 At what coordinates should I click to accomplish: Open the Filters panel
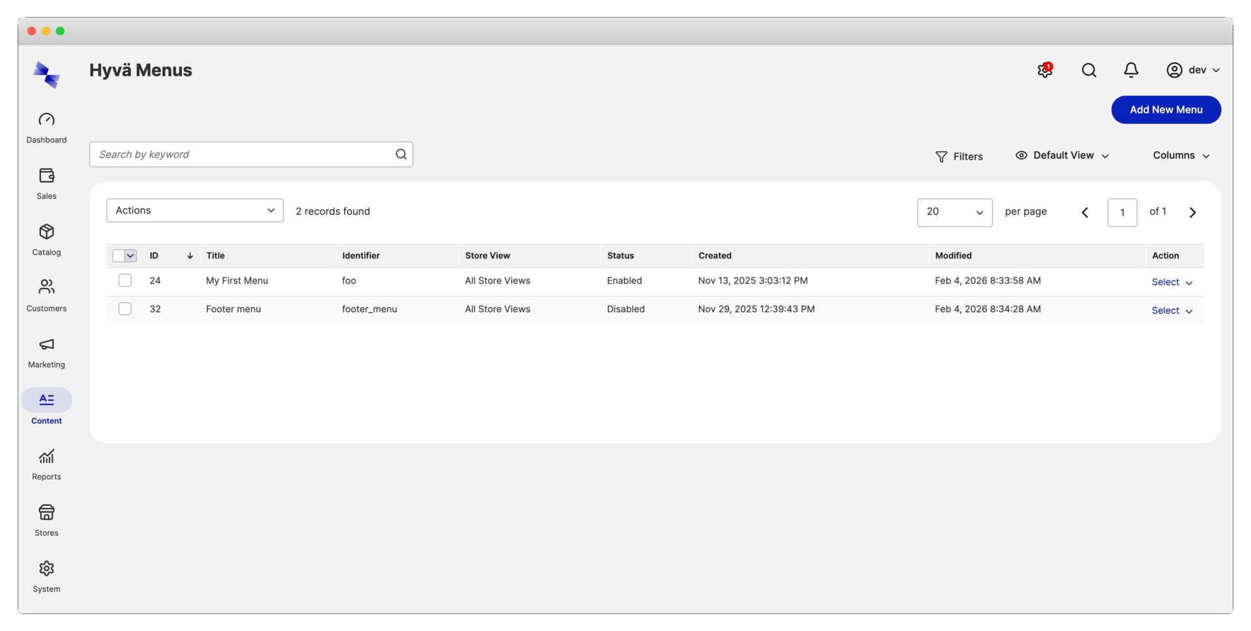click(959, 156)
